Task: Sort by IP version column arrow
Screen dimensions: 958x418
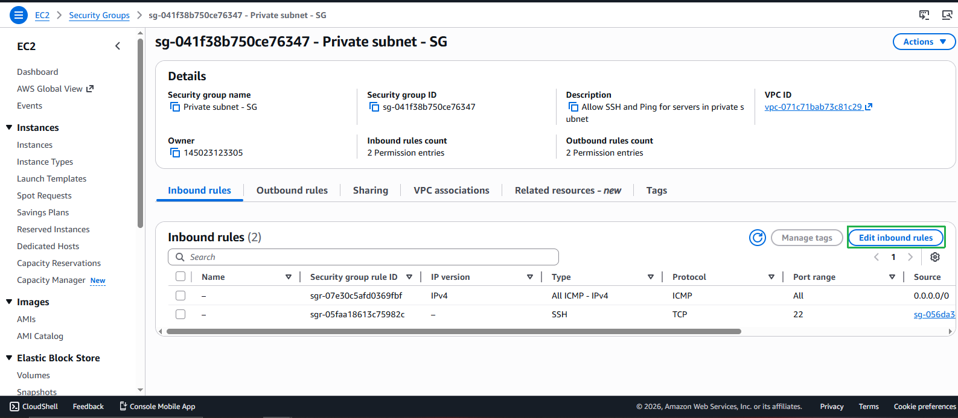Action: (x=530, y=277)
